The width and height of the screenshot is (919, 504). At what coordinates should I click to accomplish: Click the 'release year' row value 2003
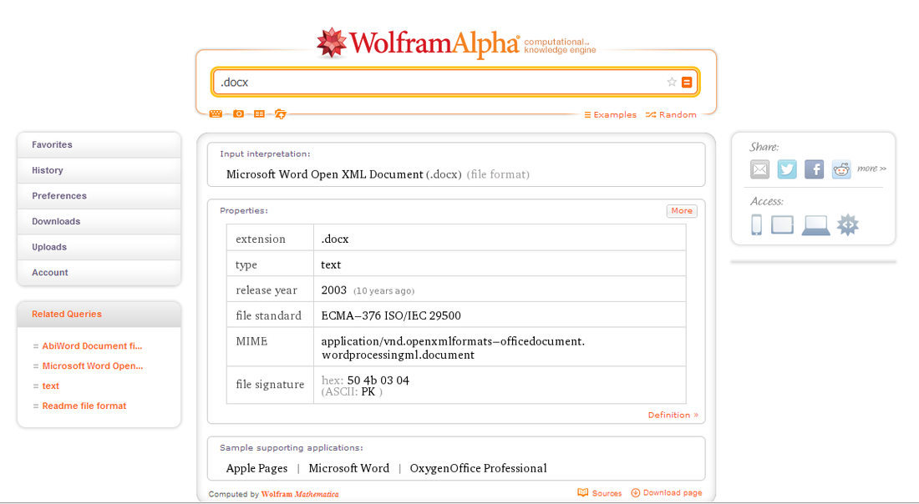[x=333, y=290]
